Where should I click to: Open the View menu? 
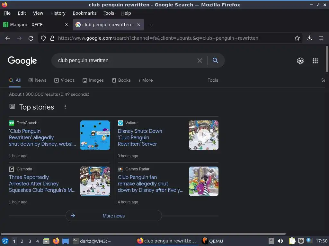click(x=38, y=13)
